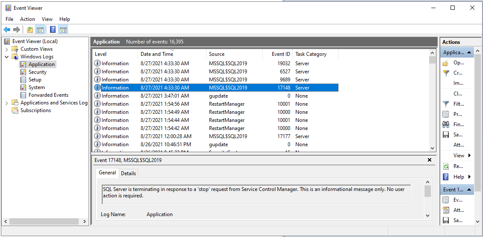Sort by the Task Category column header

pyautogui.click(x=315, y=54)
